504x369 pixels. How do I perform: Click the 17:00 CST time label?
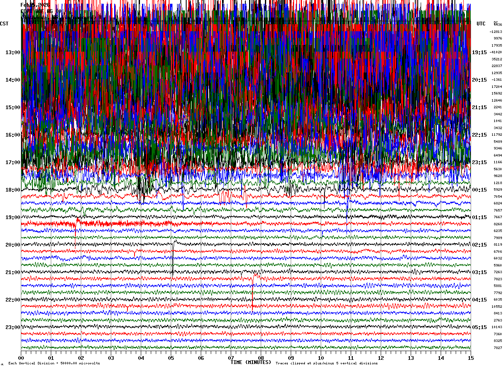pyautogui.click(x=13, y=162)
